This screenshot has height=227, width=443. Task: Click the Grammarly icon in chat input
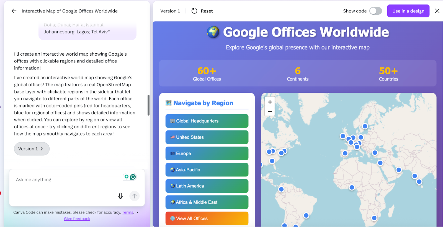133,177
